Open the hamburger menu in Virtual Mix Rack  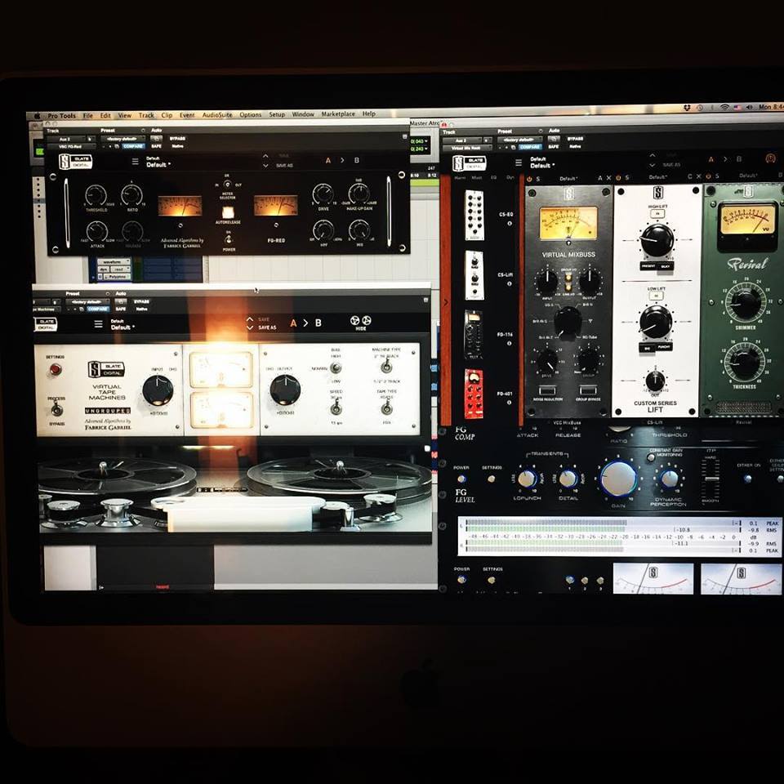(x=519, y=163)
